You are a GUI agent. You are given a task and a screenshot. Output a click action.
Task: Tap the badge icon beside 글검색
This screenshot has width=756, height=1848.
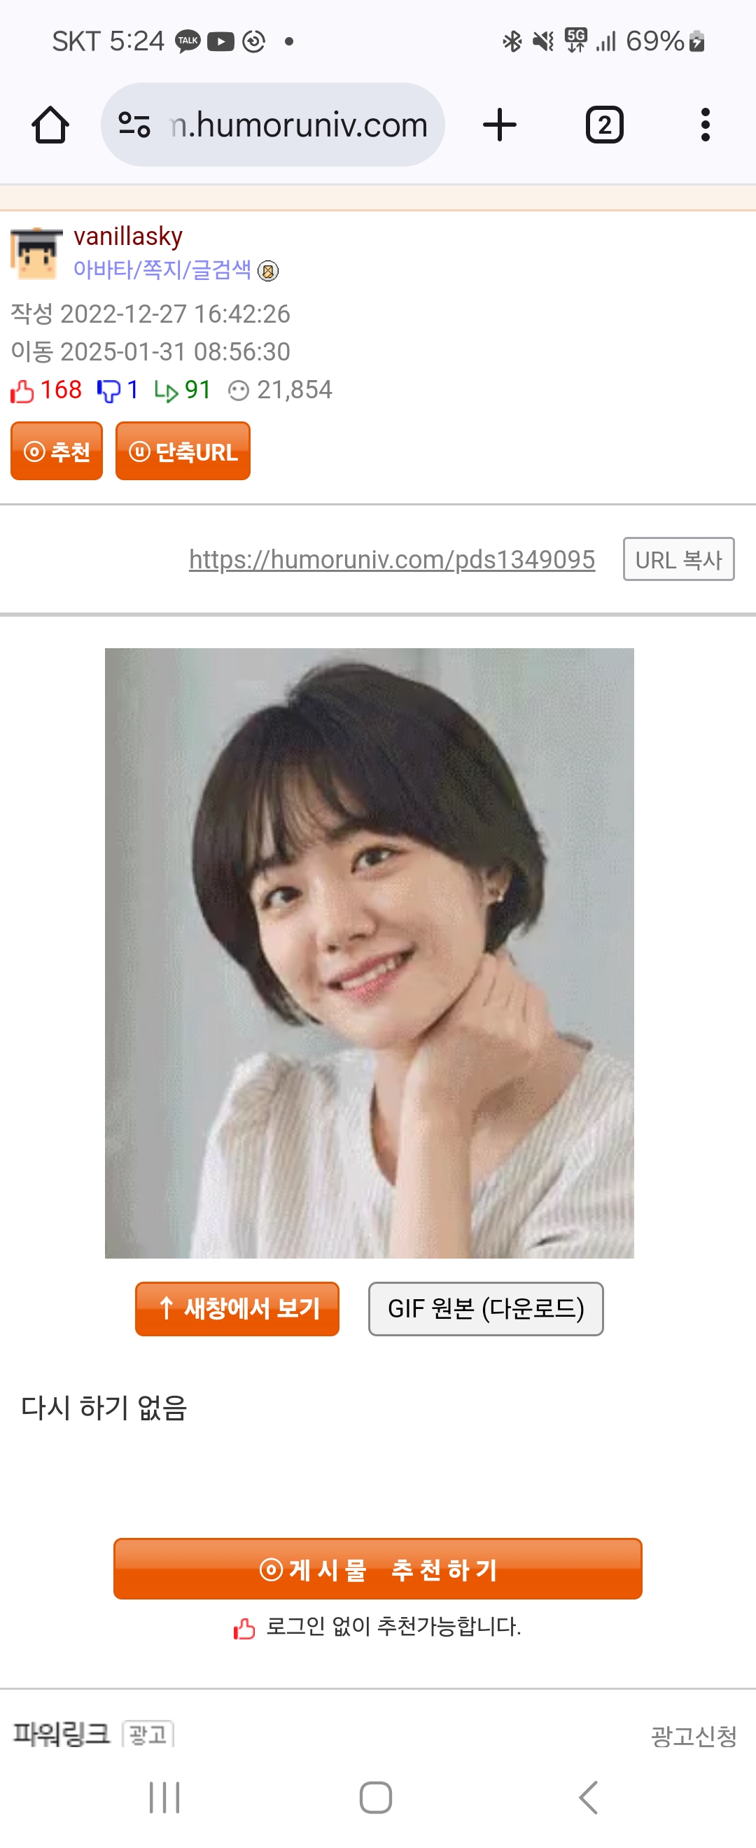click(x=267, y=270)
